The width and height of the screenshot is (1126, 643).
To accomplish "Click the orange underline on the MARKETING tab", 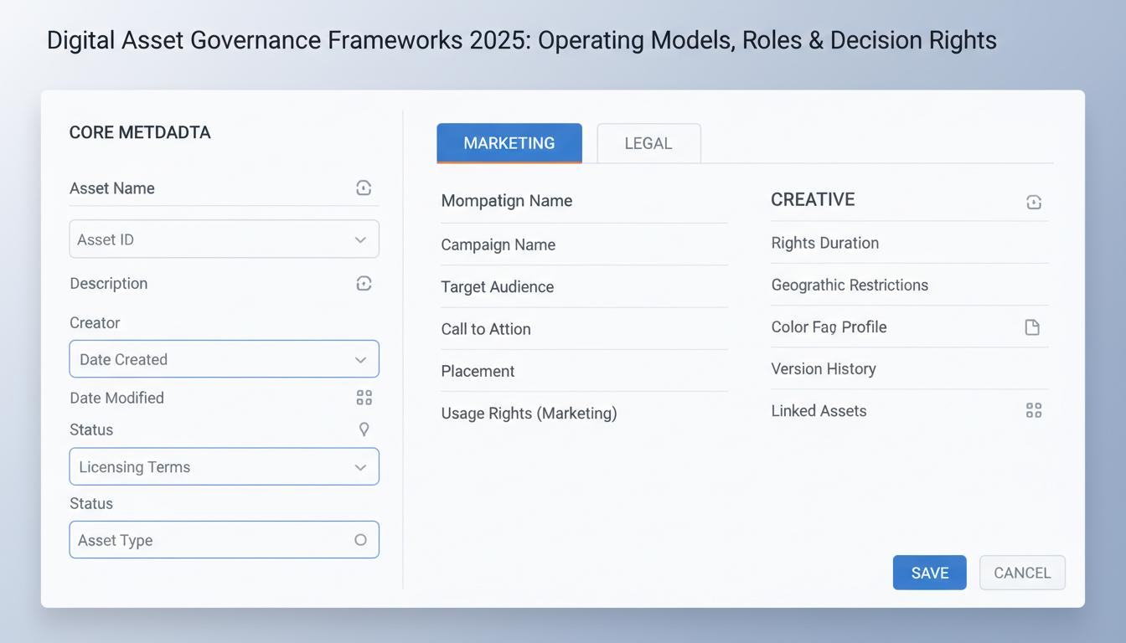I will [x=509, y=162].
